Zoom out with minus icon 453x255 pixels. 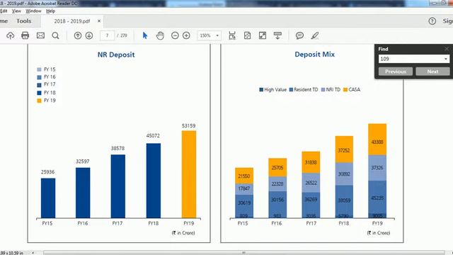coord(175,35)
